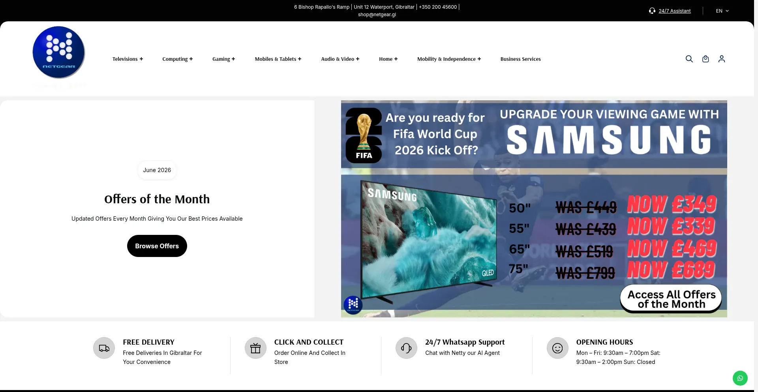The image size is (758, 392).
Task: Click the Free Delivery truck icon
Action: [104, 348]
